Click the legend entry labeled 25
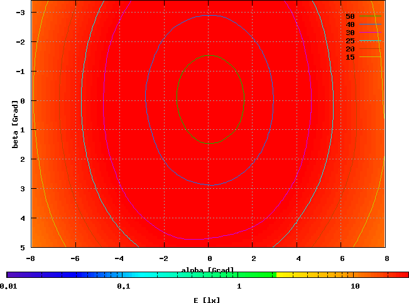This screenshot has width=409, height=303. pos(350,41)
